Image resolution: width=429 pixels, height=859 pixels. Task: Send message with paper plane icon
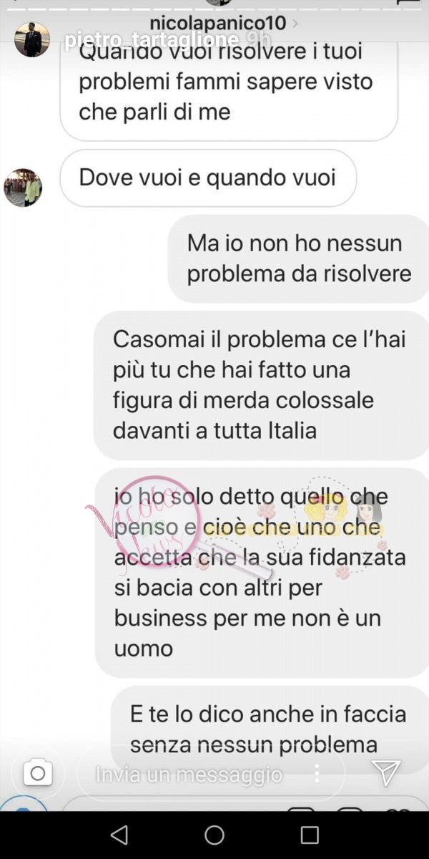point(385,773)
